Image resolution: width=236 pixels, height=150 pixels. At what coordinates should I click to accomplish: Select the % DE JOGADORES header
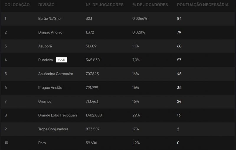point(150,5)
